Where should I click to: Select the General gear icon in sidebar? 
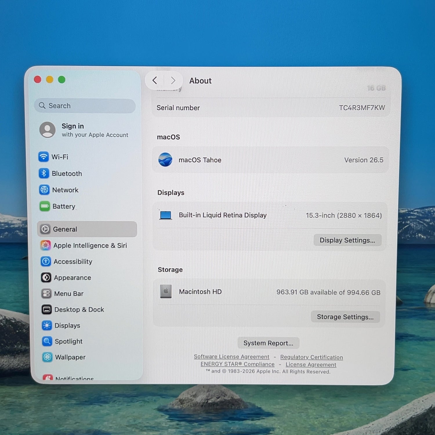pos(45,229)
